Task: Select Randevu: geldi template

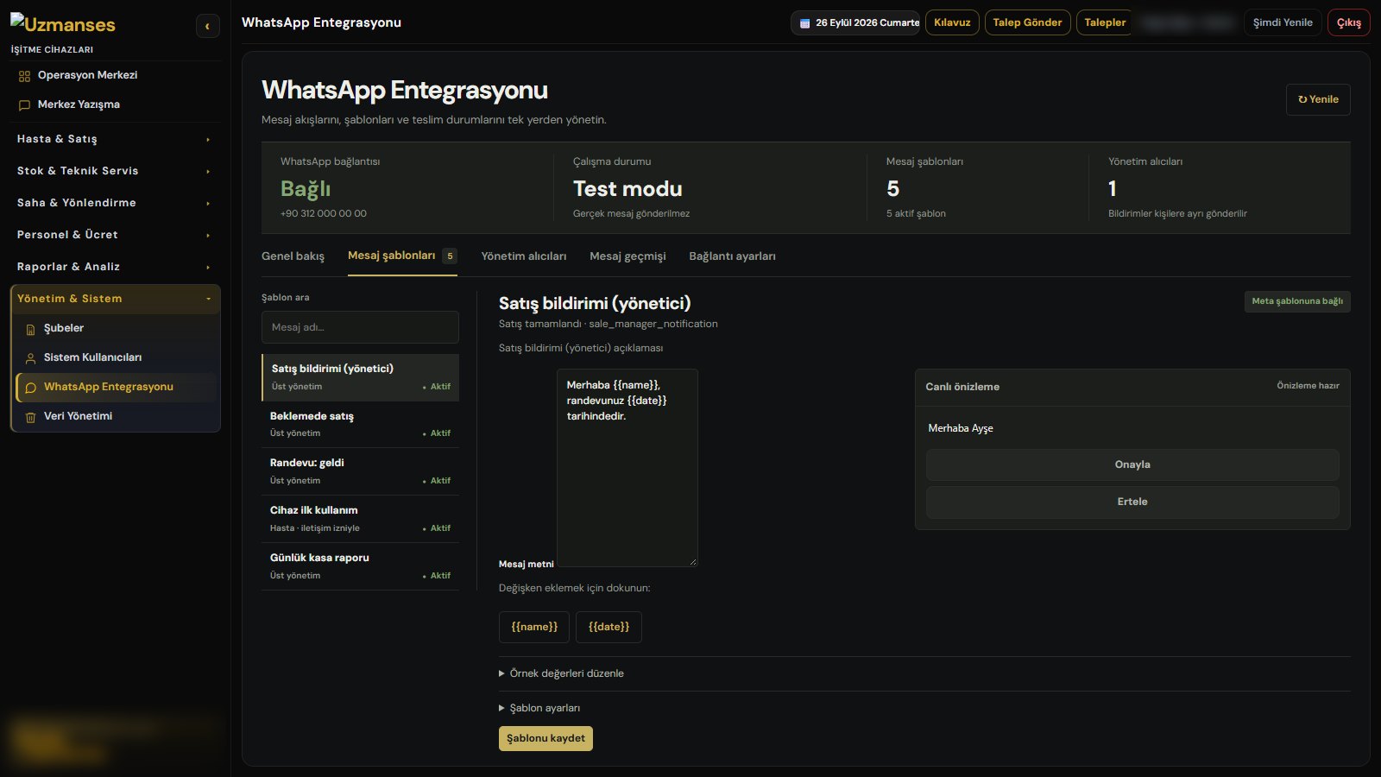Action: [360, 471]
